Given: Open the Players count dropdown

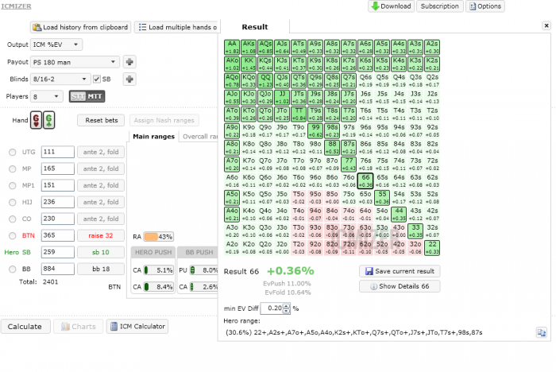Looking at the screenshot, I should [46, 96].
